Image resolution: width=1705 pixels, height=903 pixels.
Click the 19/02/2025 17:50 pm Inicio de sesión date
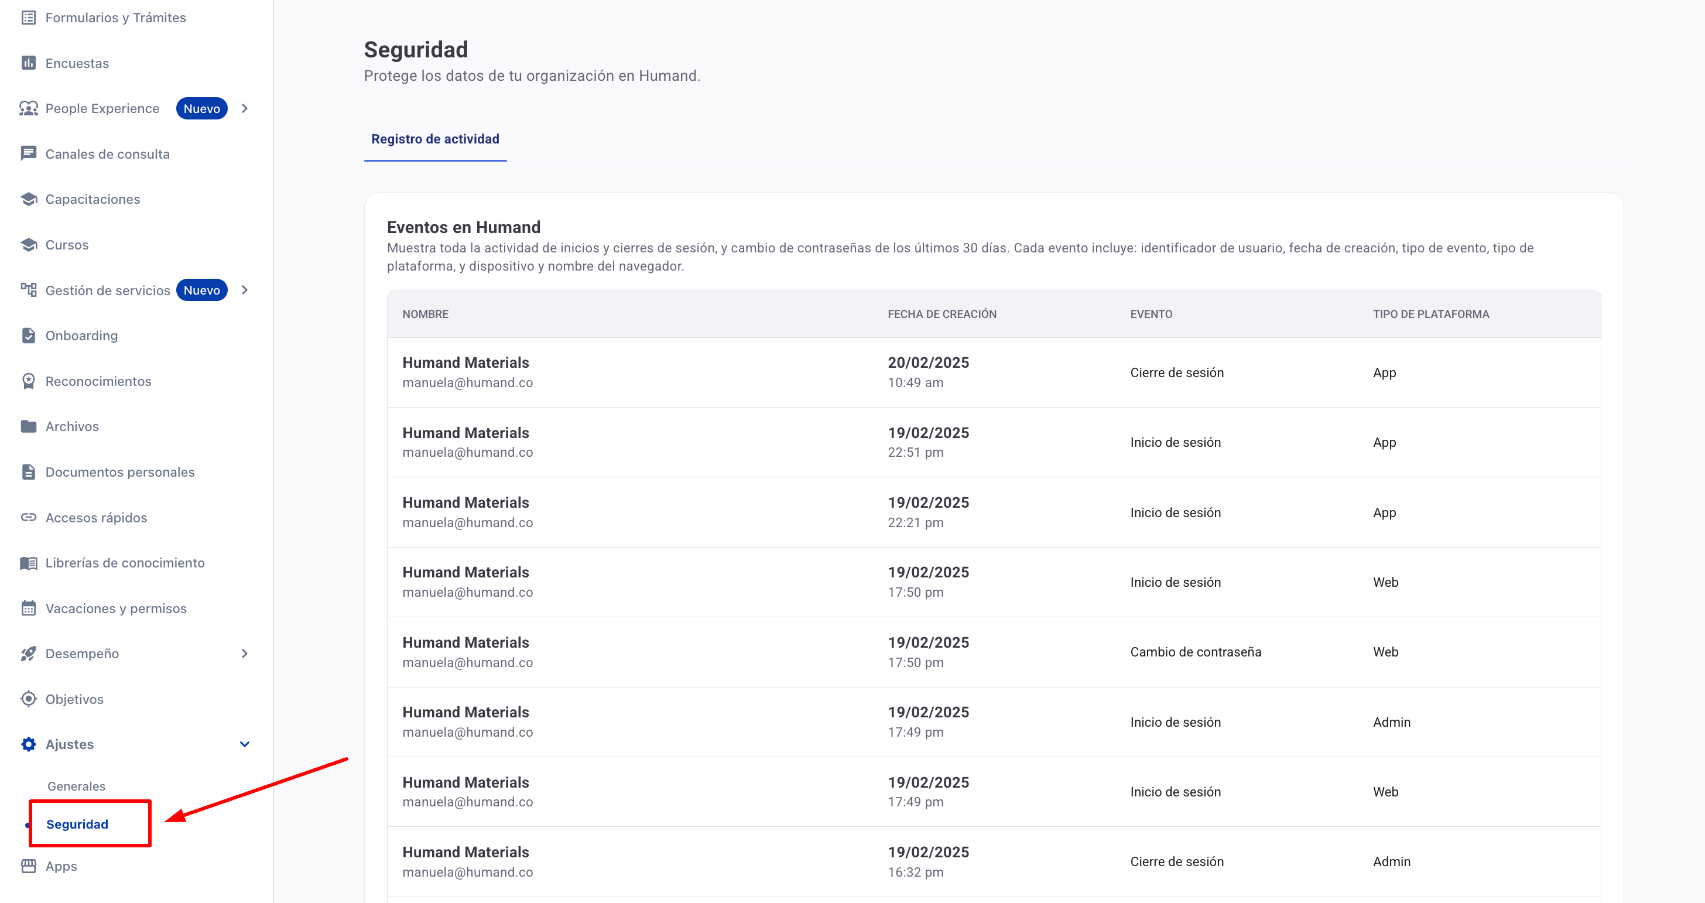928,582
